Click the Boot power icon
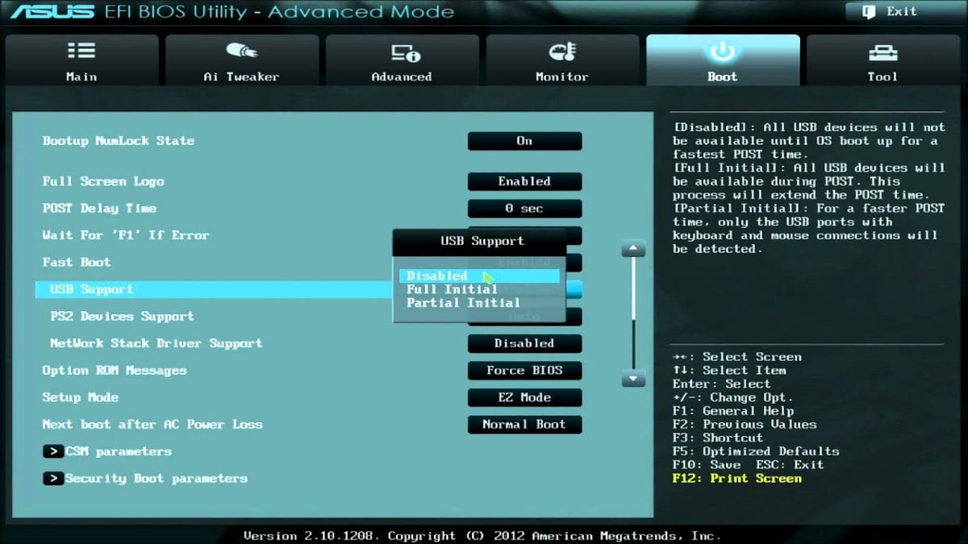 point(722,52)
